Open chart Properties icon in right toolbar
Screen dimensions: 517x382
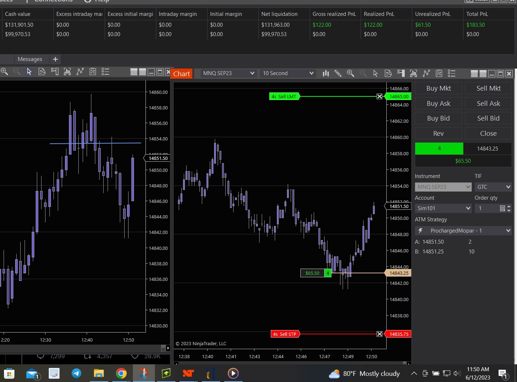pos(451,73)
